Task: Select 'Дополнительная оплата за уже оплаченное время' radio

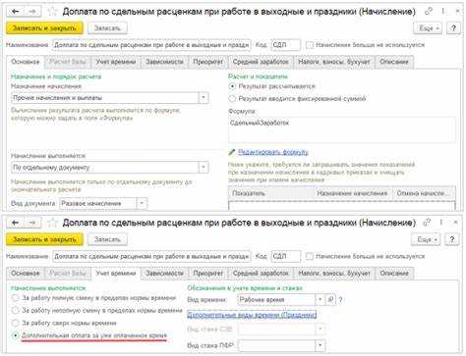Action: pyautogui.click(x=15, y=335)
